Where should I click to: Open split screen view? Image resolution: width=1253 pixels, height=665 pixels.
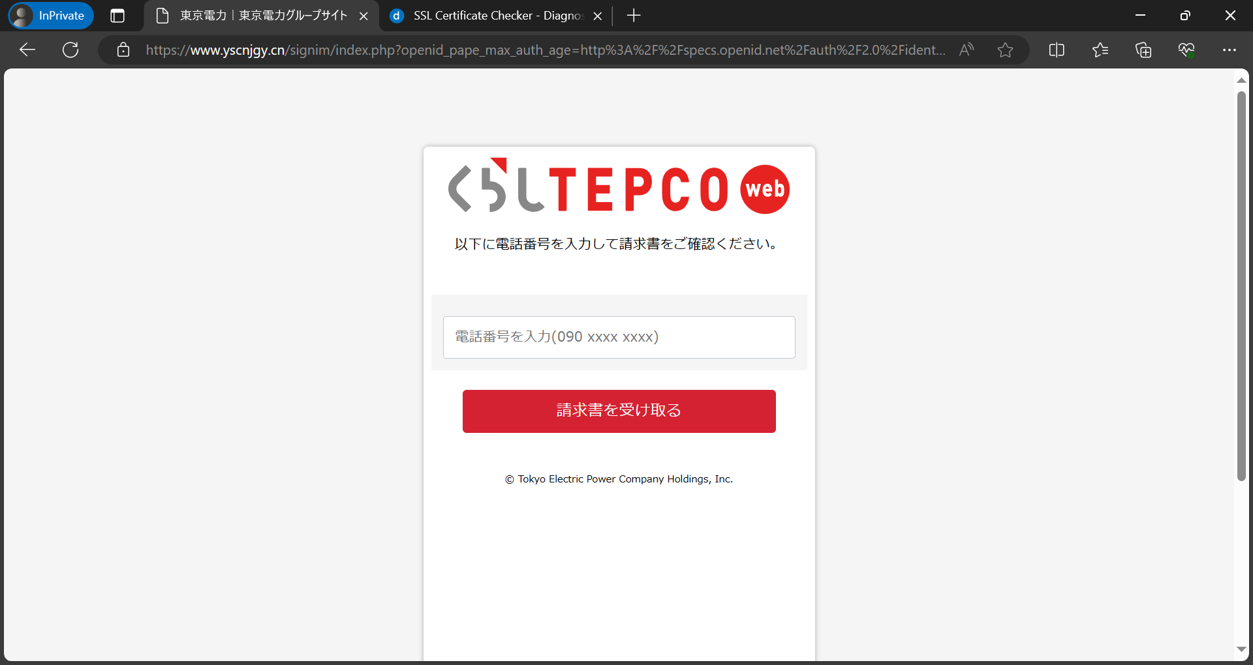[1057, 50]
